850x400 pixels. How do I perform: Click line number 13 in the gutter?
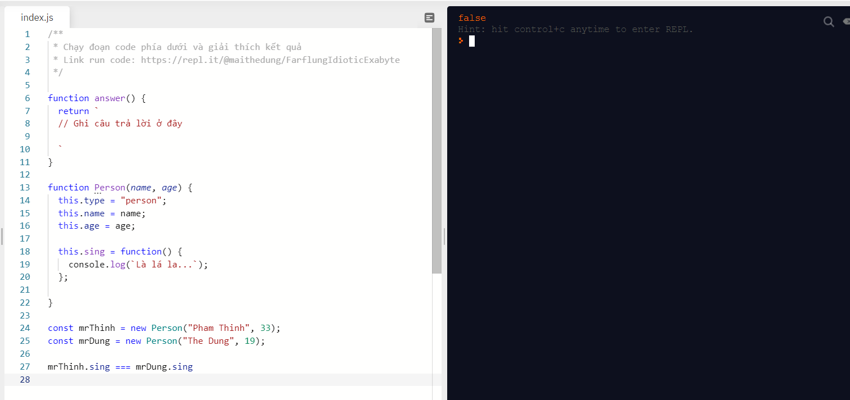pyautogui.click(x=25, y=188)
